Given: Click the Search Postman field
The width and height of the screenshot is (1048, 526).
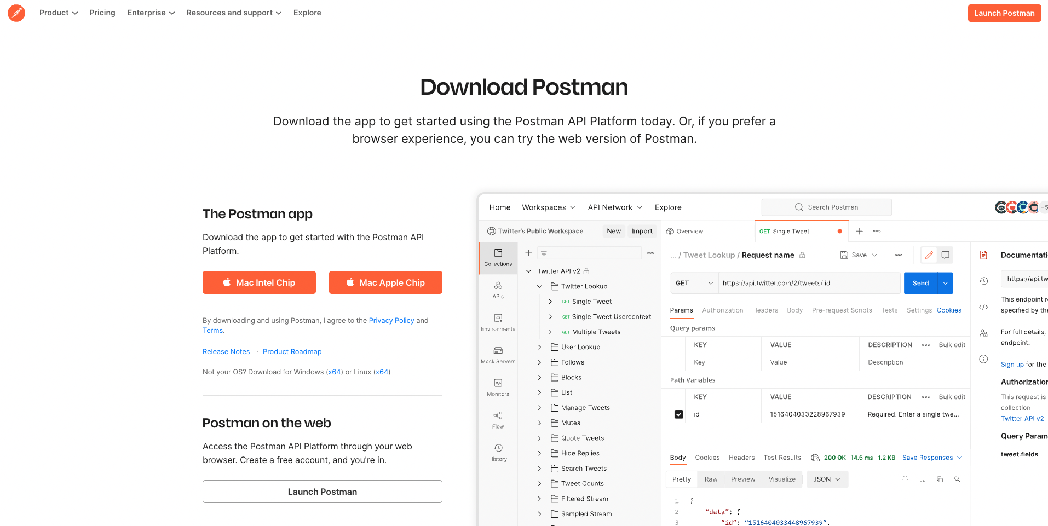Looking at the screenshot, I should point(827,207).
